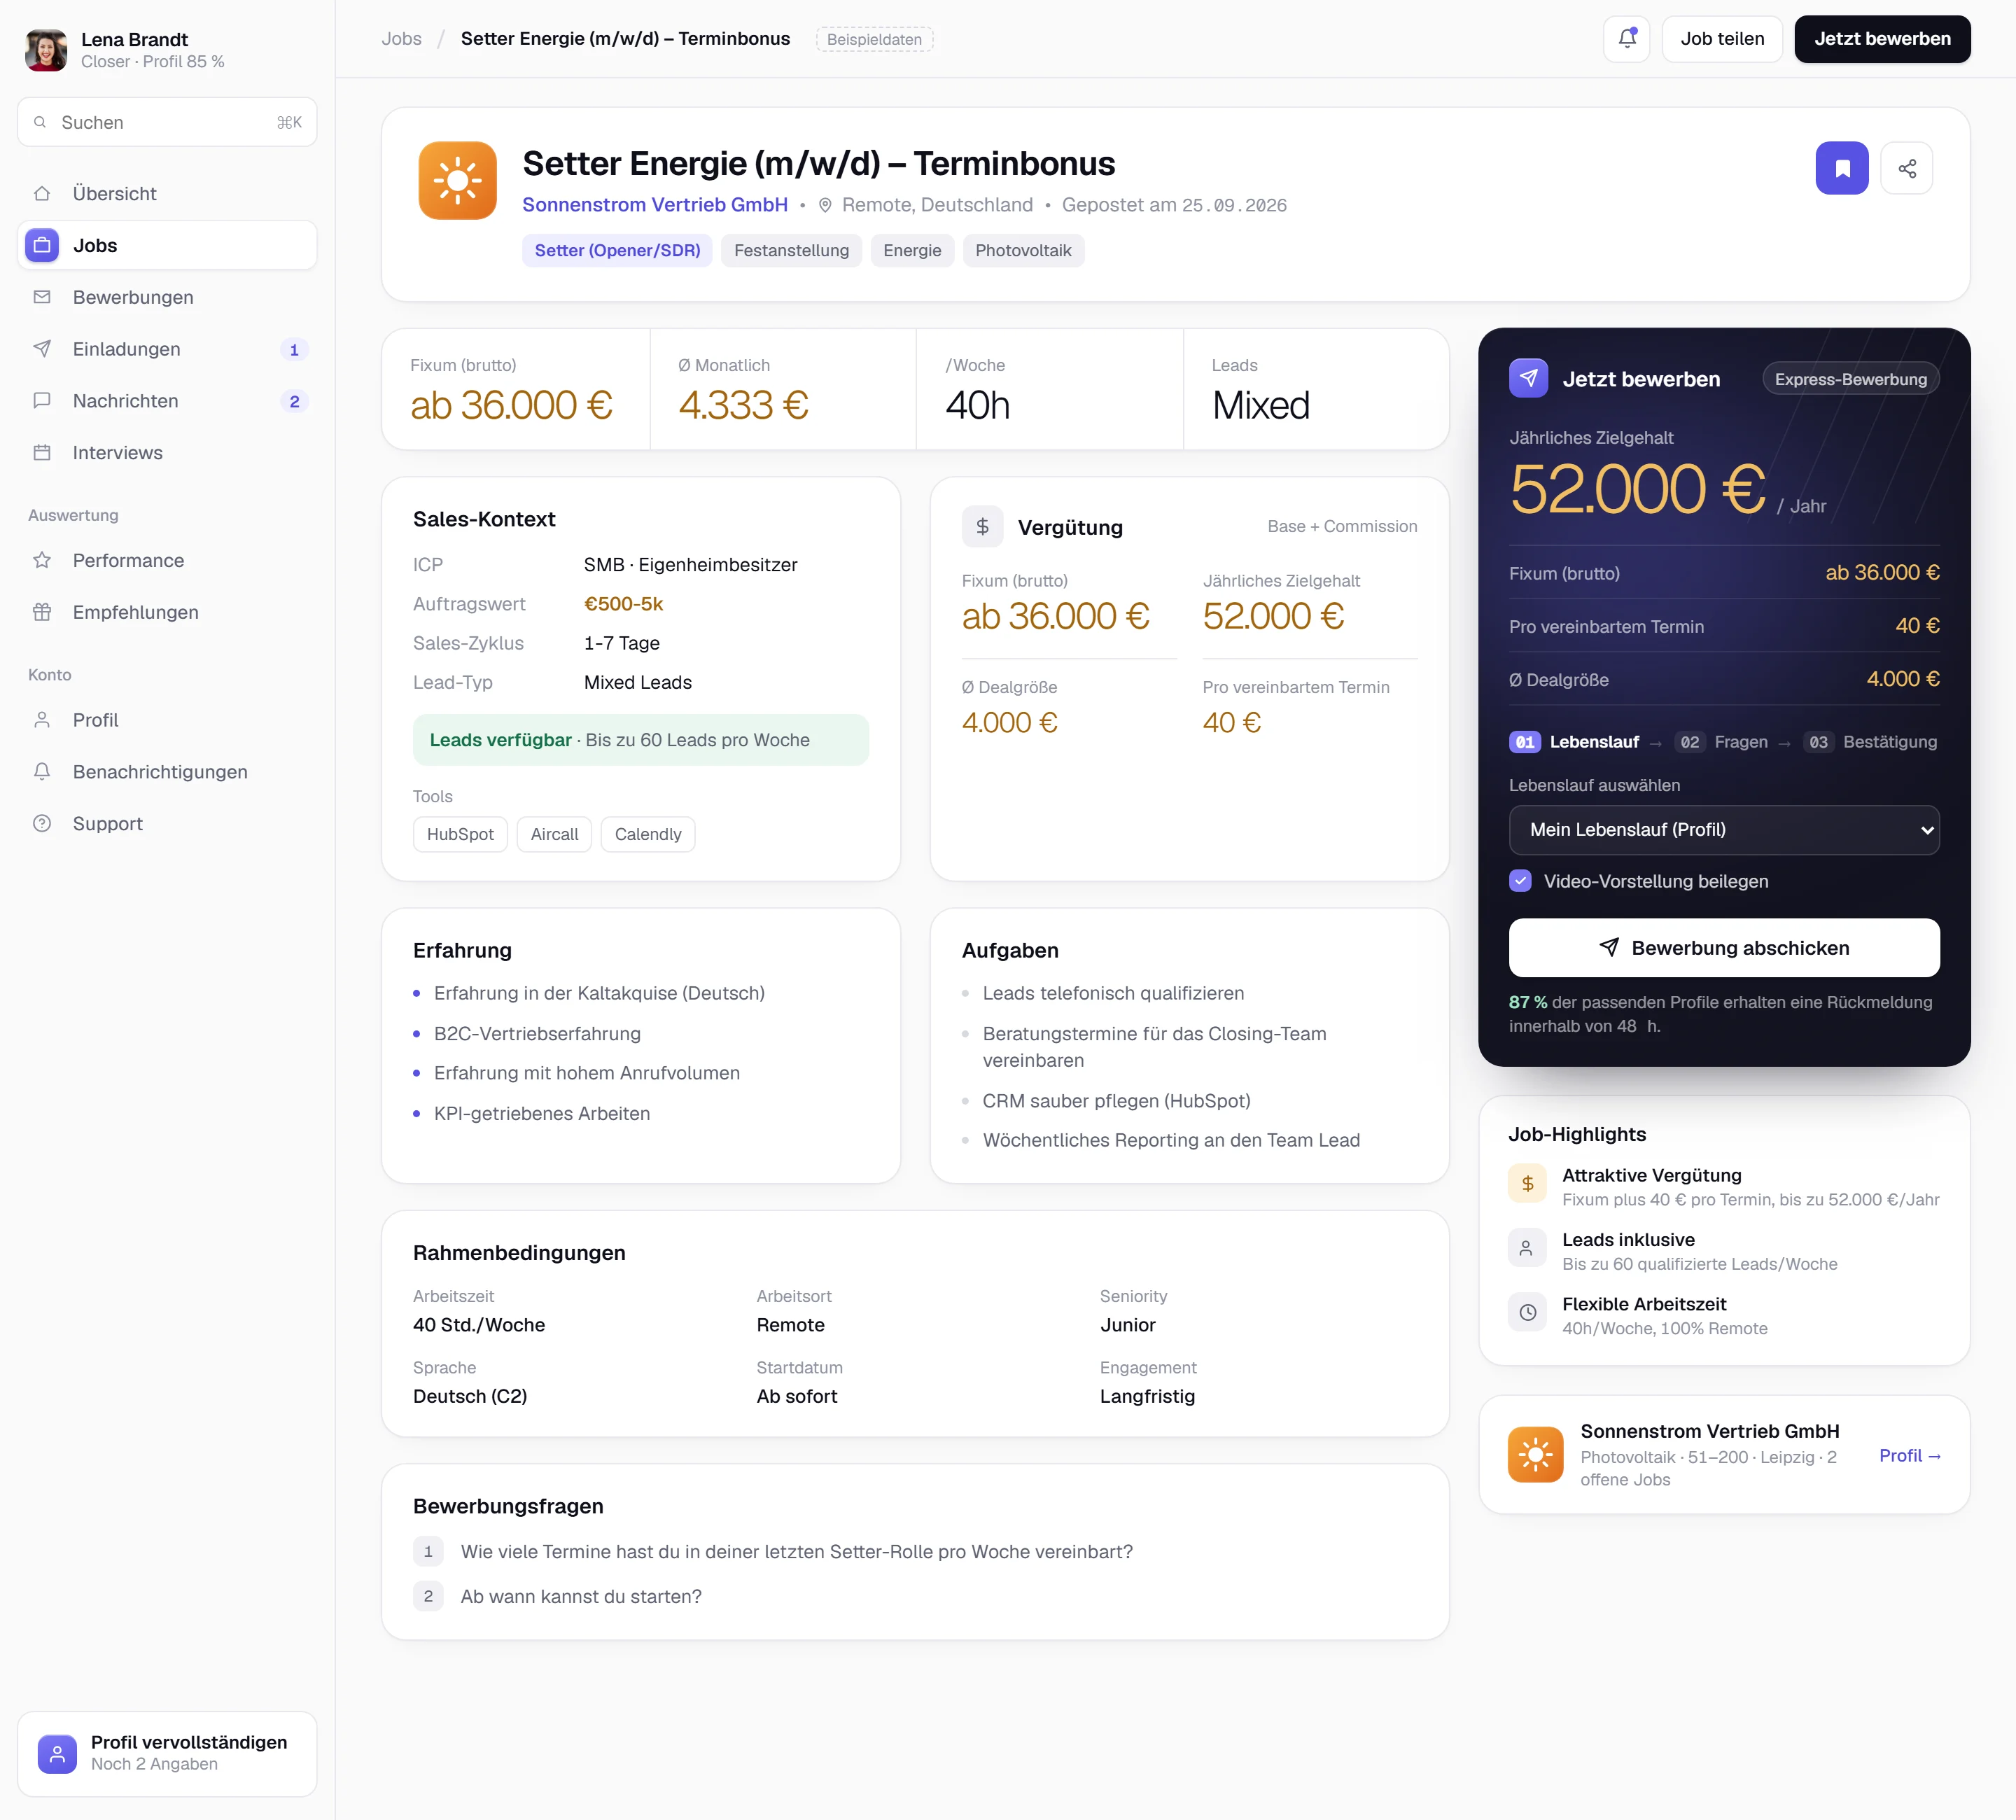Toggle the purple bookmark icon for this job
The height and width of the screenshot is (1820, 2016).
pos(1842,168)
